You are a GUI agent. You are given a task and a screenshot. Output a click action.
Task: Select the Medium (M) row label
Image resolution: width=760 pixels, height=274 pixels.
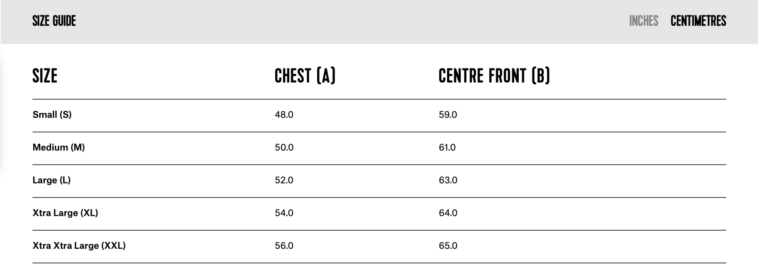click(59, 148)
